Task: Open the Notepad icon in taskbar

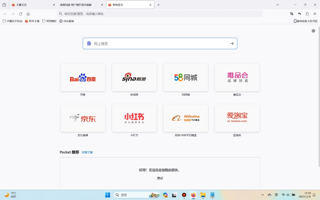Action: [212, 195]
